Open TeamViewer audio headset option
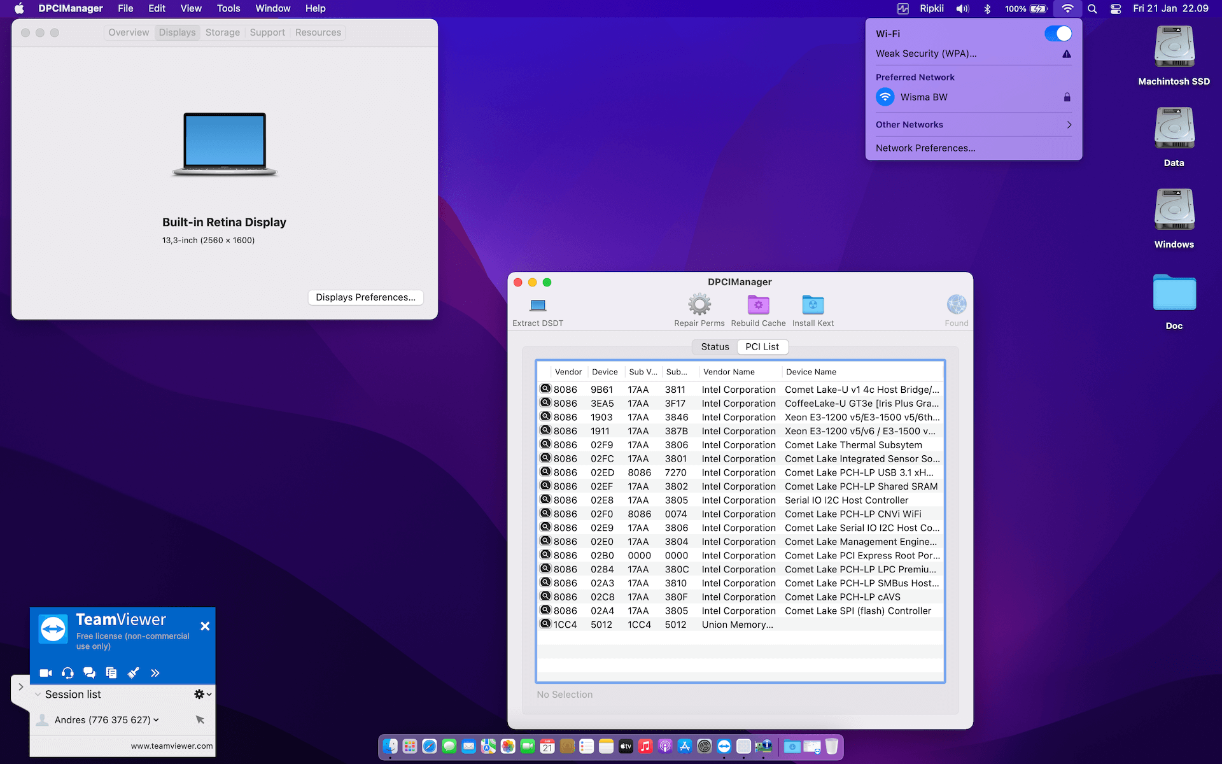Viewport: 1222px width, 764px height. pyautogui.click(x=67, y=673)
